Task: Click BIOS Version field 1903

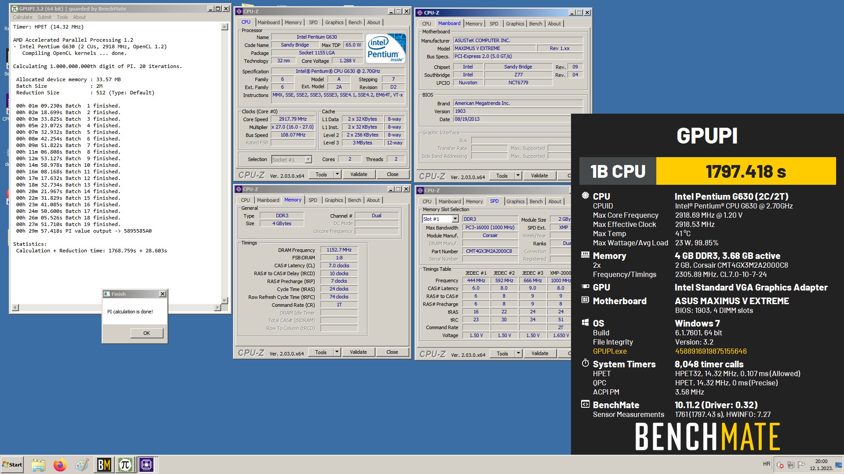Action: click(x=518, y=111)
